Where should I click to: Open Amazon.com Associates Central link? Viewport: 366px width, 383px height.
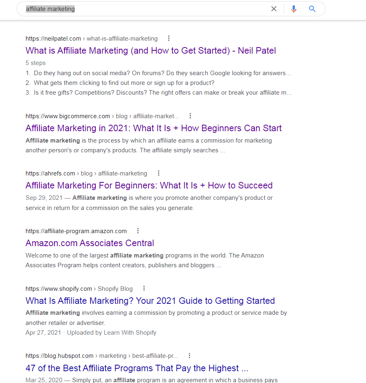pyautogui.click(x=90, y=243)
